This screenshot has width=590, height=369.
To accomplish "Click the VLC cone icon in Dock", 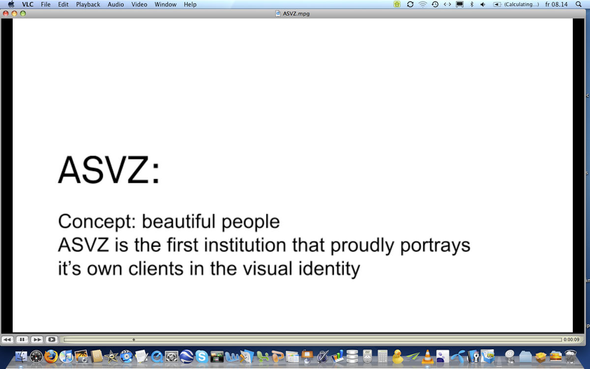I will (x=428, y=356).
